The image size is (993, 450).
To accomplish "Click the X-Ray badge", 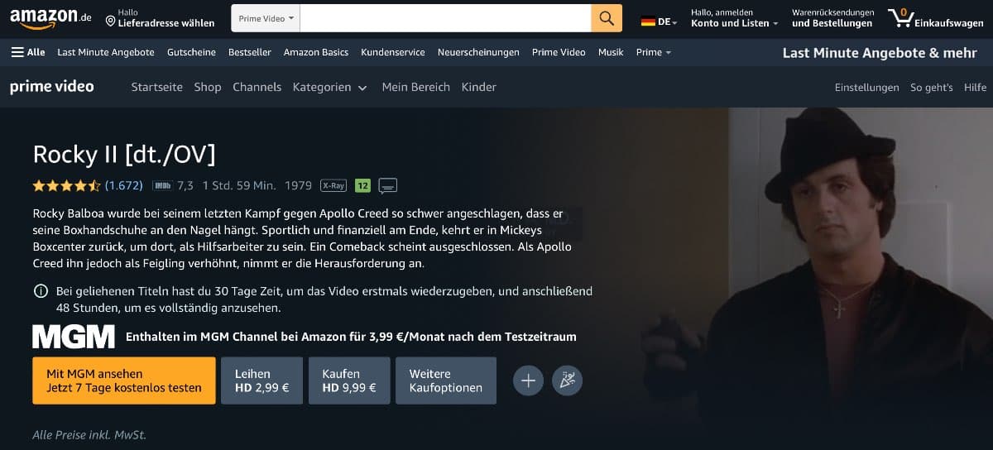I will [x=333, y=185].
